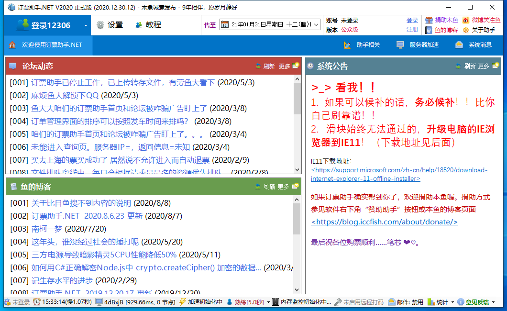Viewport: 507px width, 311px height.
Task: Click 更多 in 系统公告 header
Action: [484, 66]
